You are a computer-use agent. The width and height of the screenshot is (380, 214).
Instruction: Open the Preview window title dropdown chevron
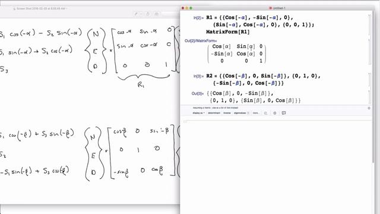[x=66, y=8]
